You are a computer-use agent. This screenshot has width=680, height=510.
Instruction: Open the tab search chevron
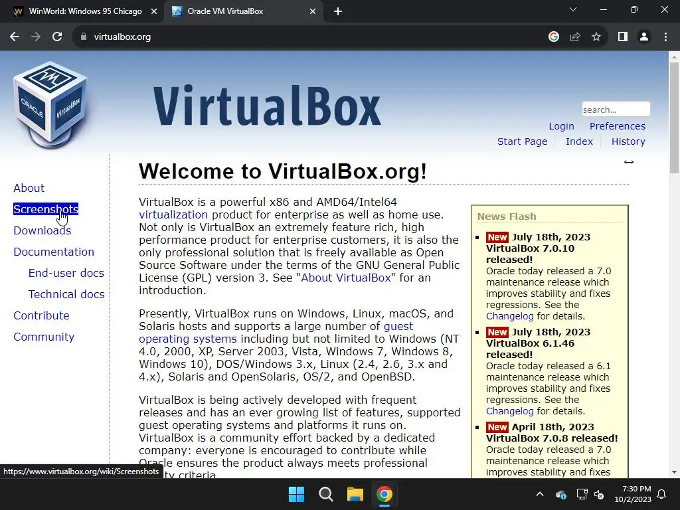point(573,9)
